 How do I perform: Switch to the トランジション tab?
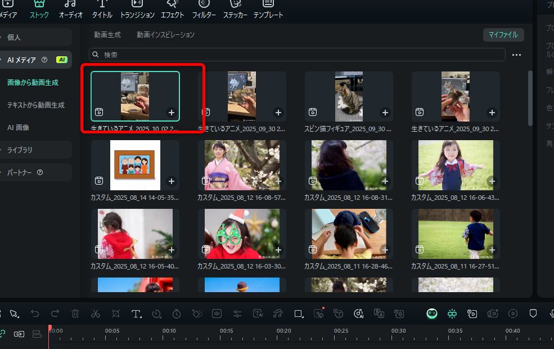tap(137, 10)
